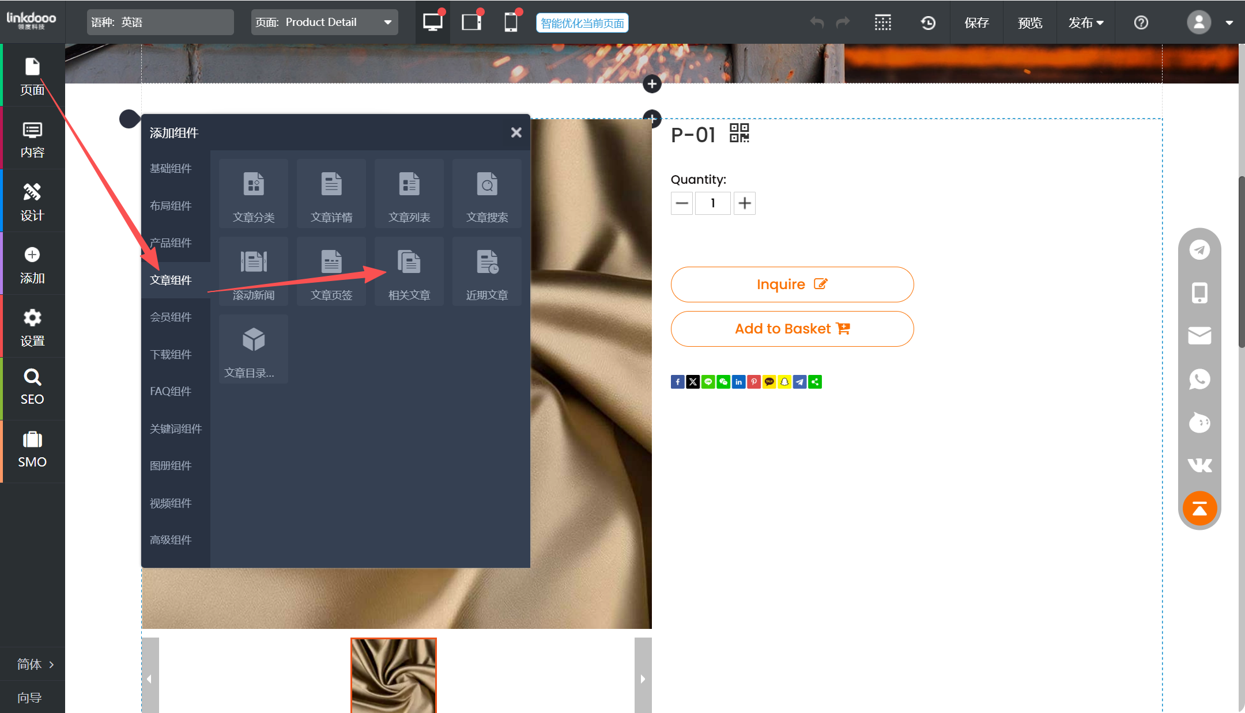Expand the 发布 publish dropdown

point(1085,23)
